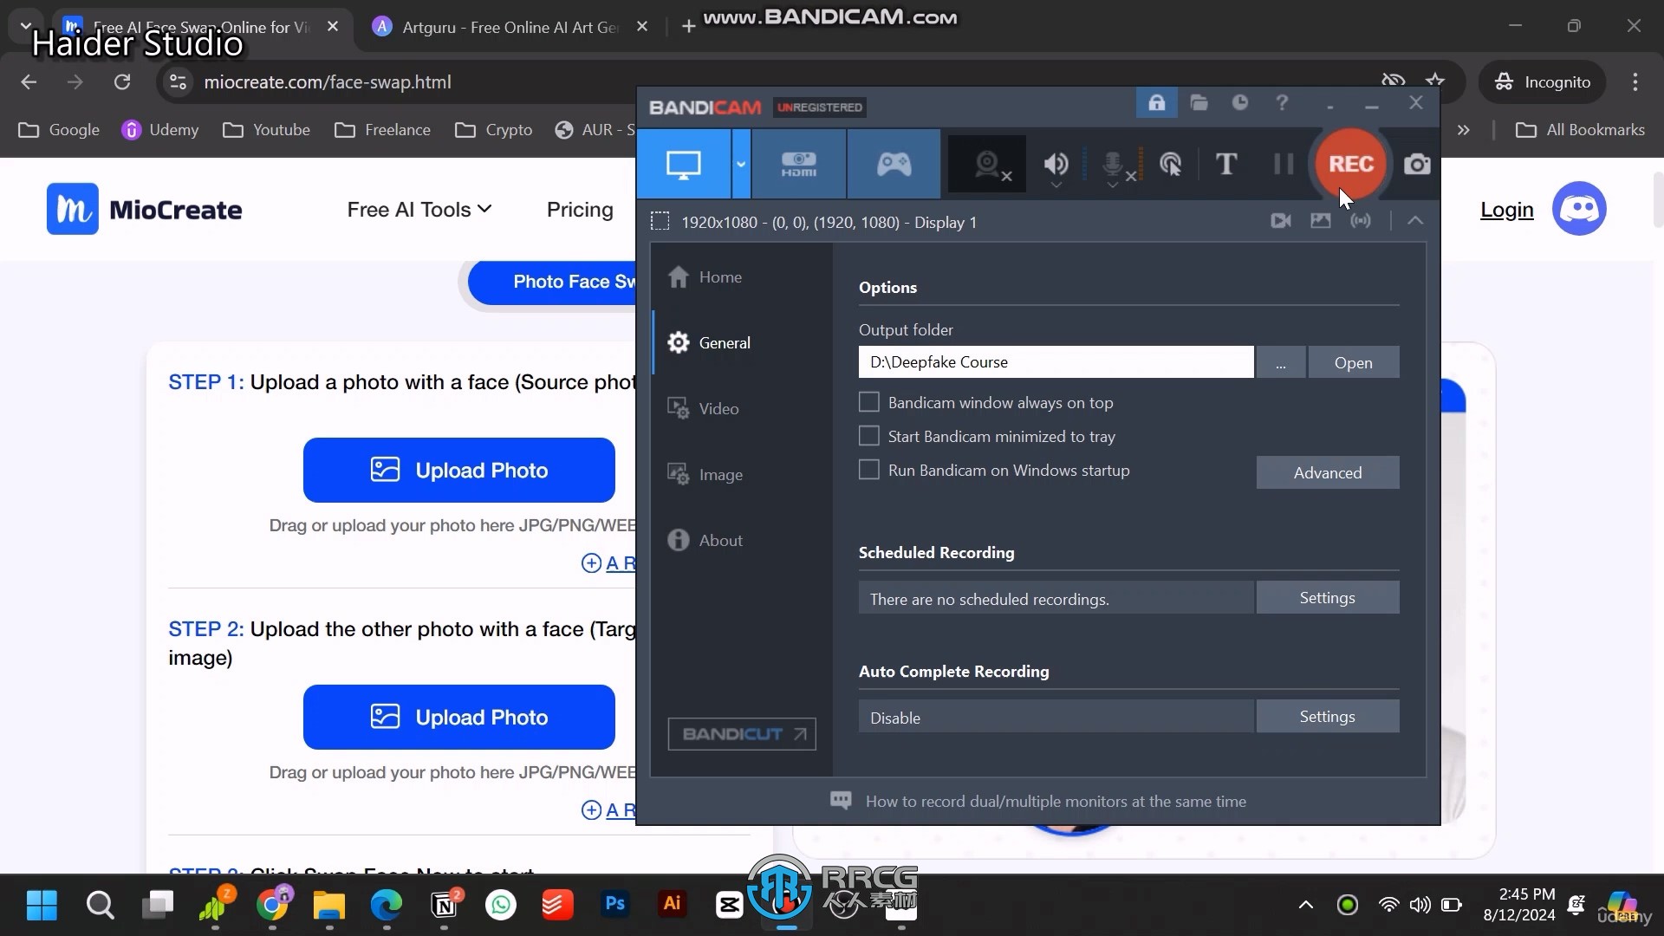Start recording with REC button
Screen dimensions: 1664x936
coord(1350,164)
